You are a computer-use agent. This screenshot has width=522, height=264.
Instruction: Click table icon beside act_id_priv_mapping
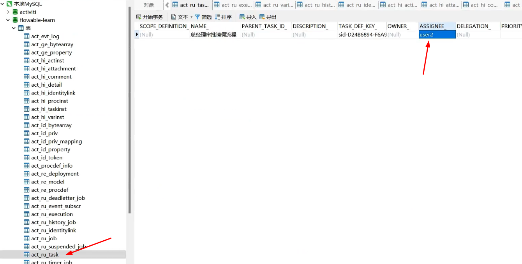coord(27,142)
